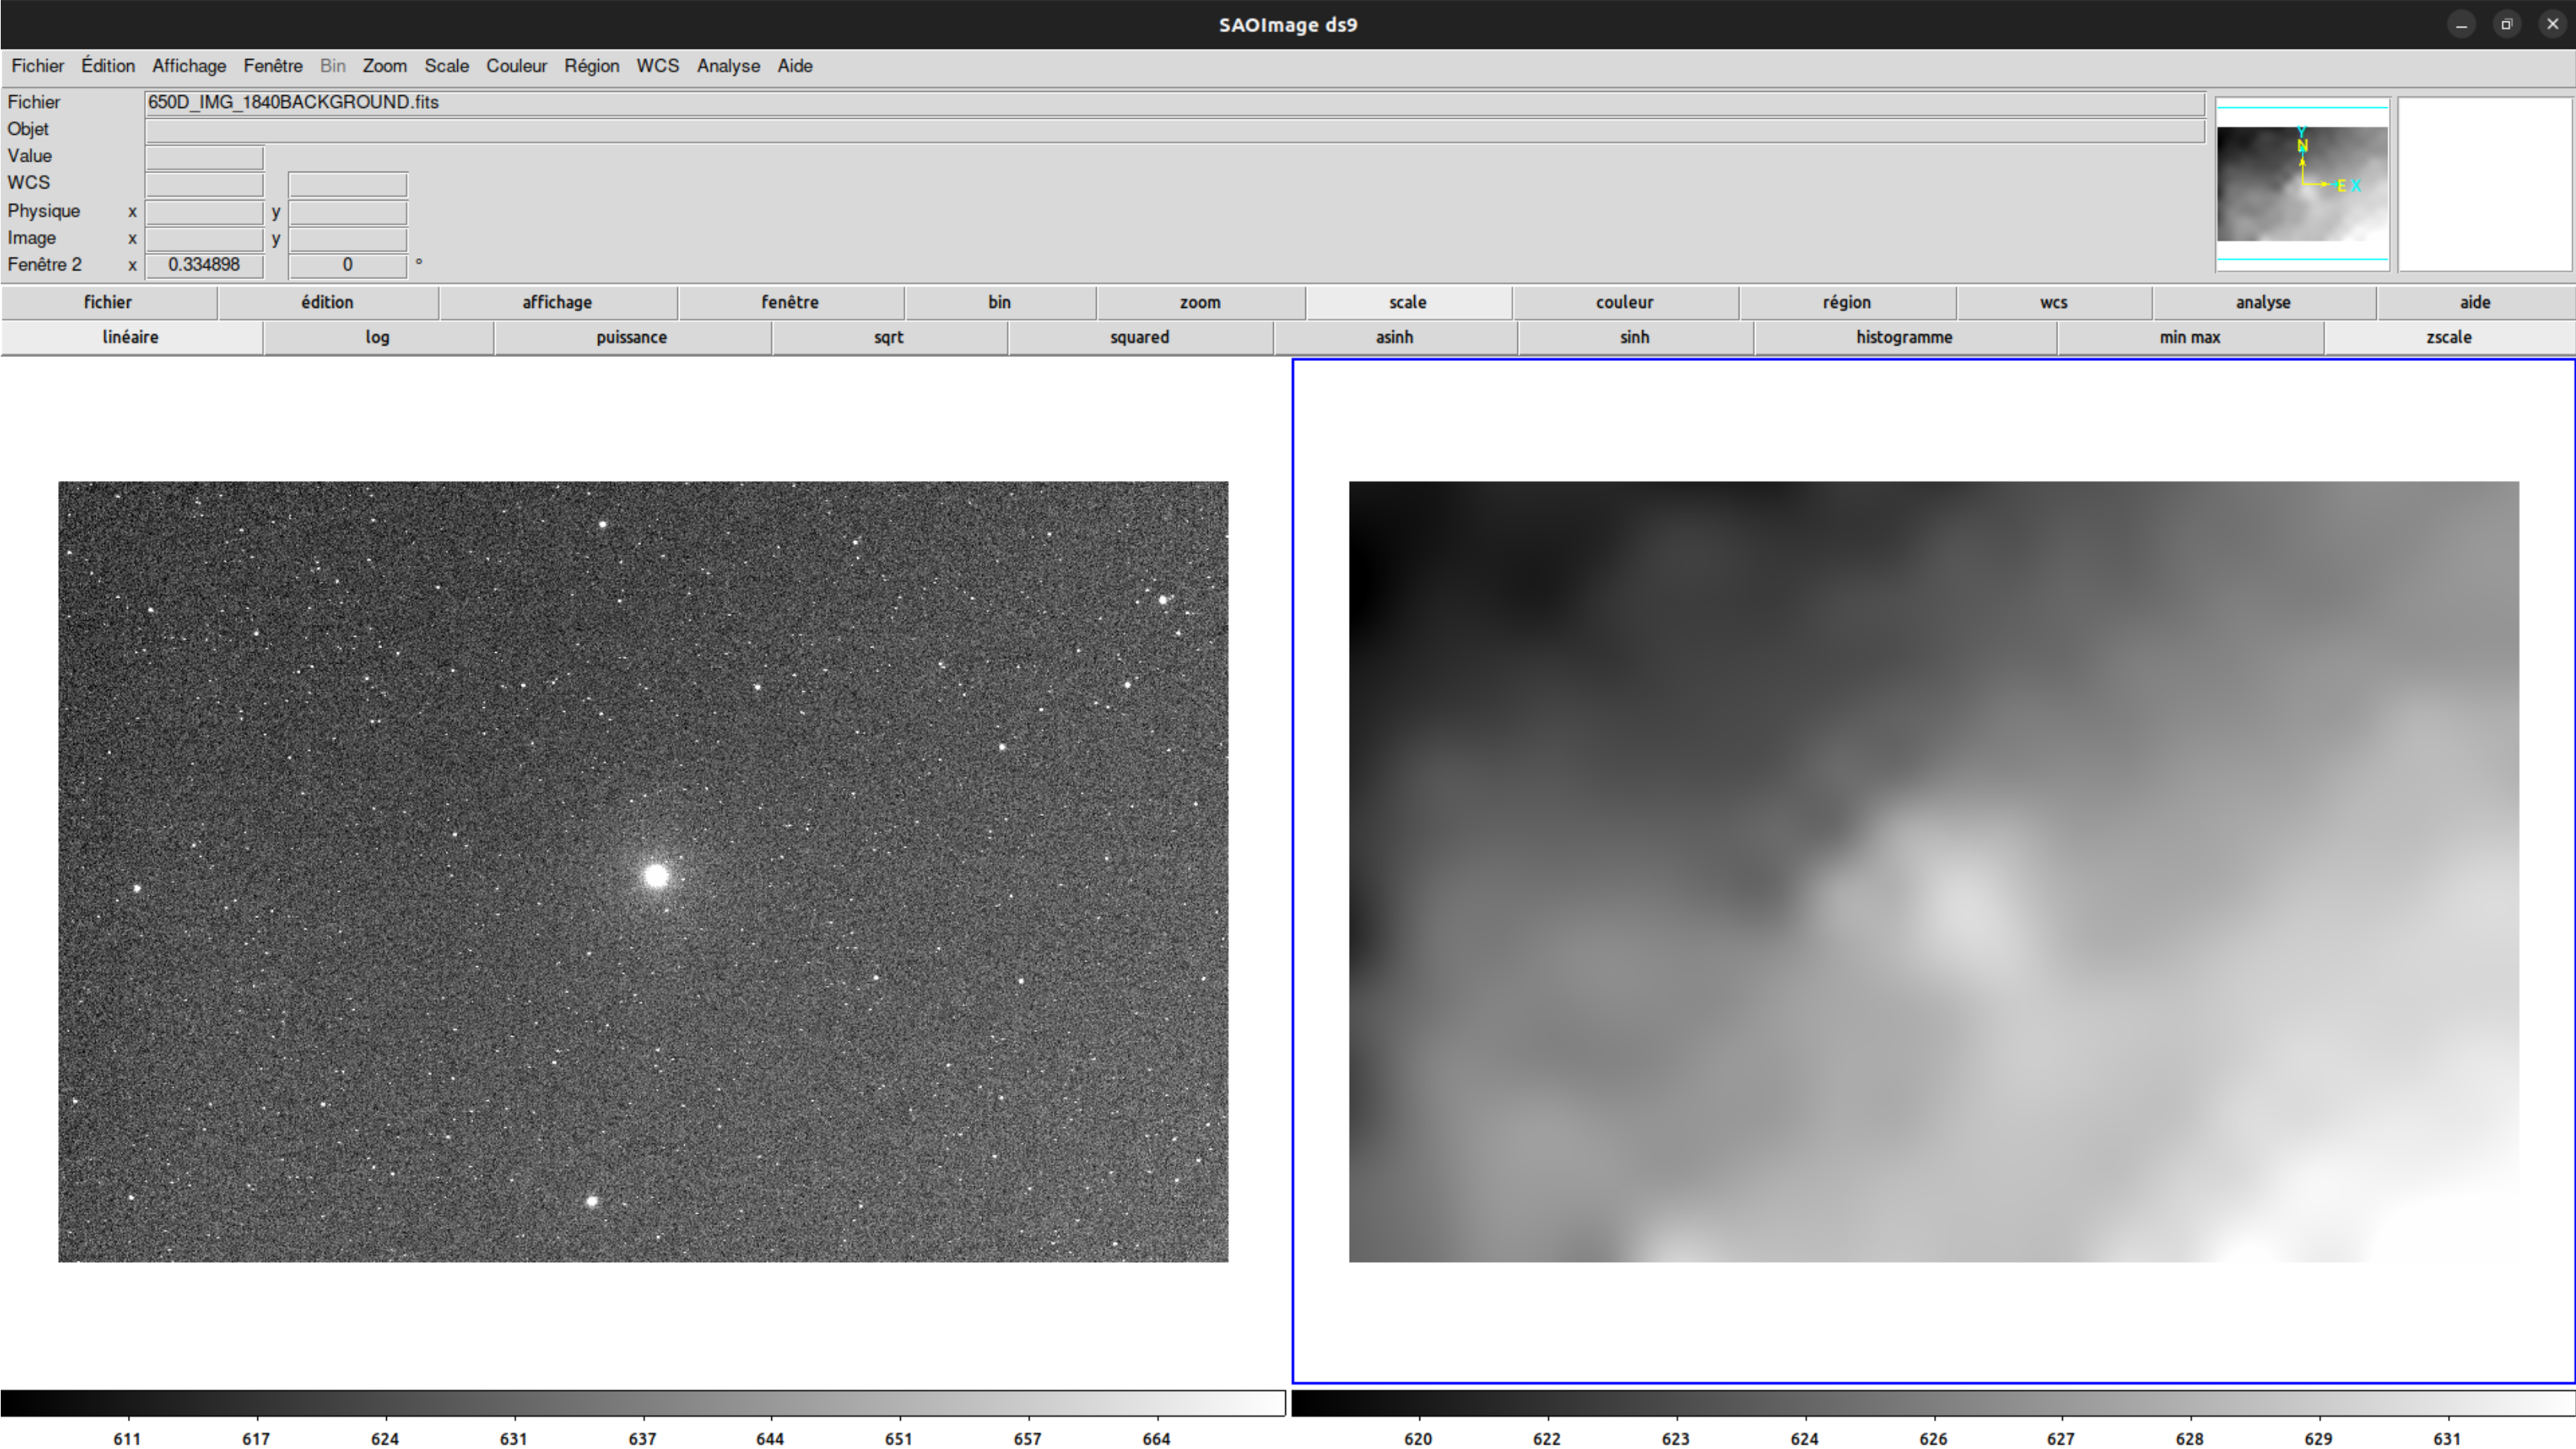This screenshot has height=1449, width=2576.
Task: Select the scale button bar tab
Action: (x=1407, y=302)
